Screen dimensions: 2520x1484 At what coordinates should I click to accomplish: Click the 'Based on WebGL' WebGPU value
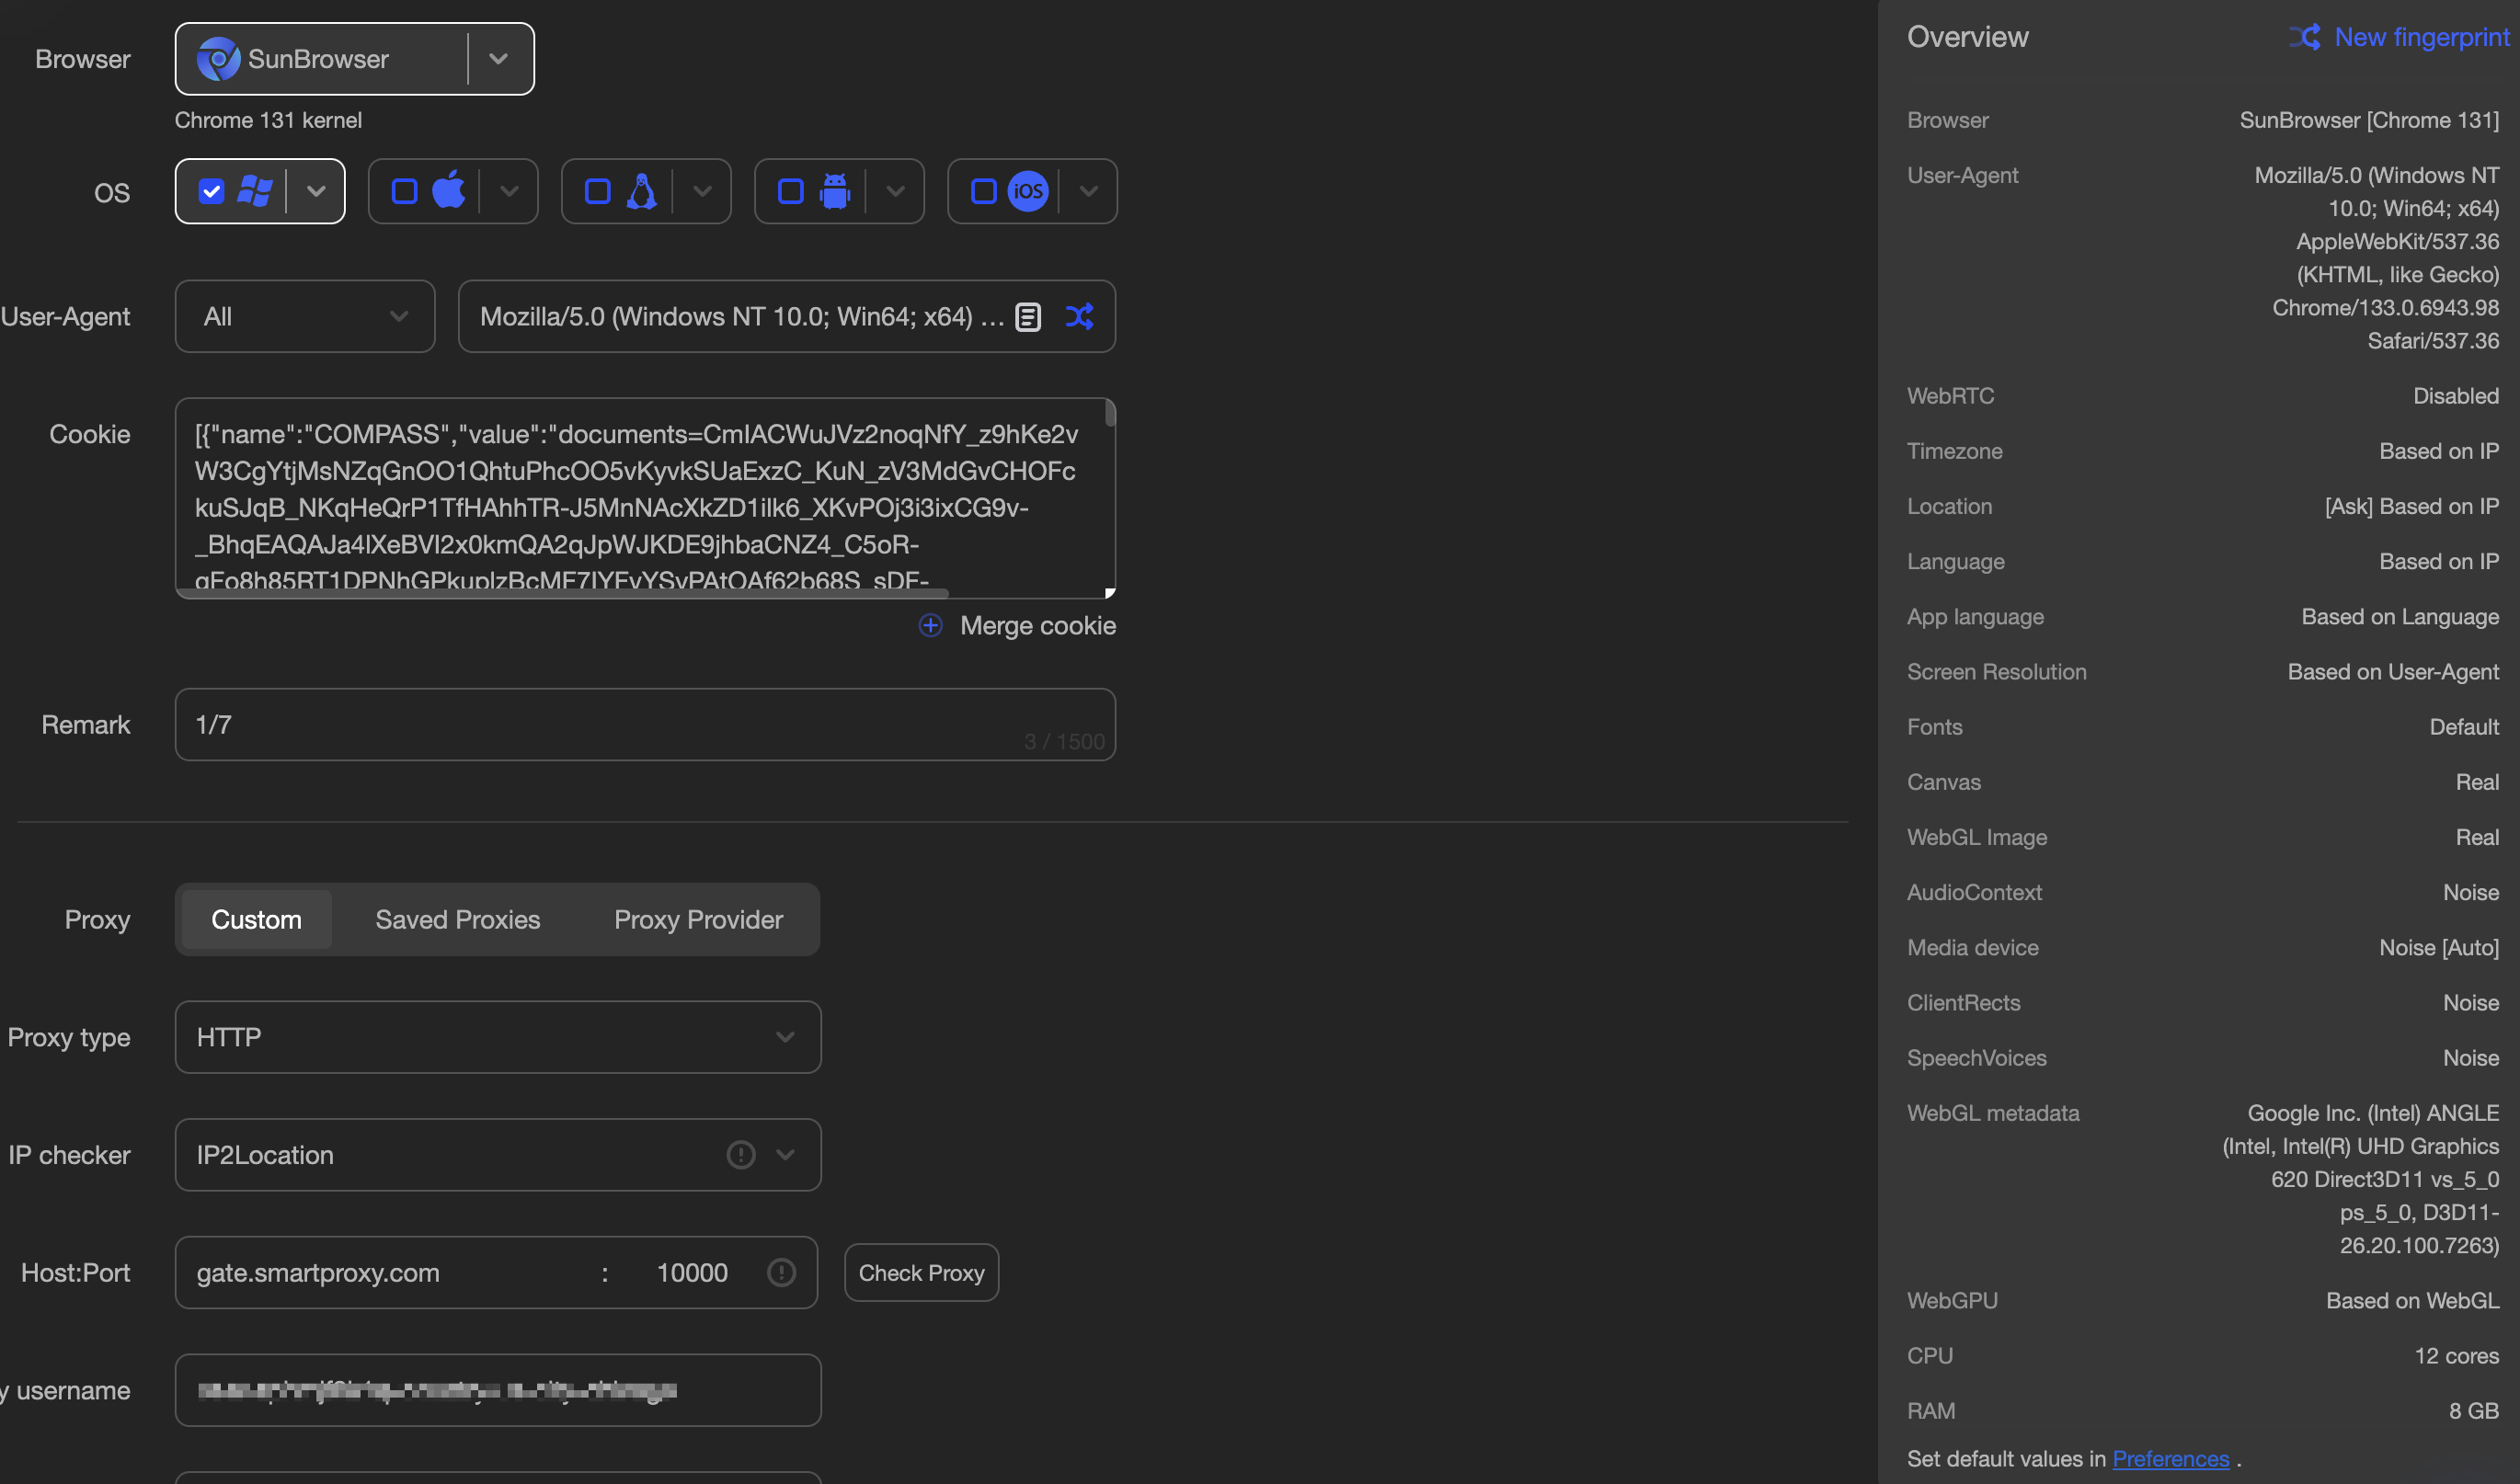[x=2412, y=1300]
